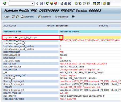121x102 pixels.
Task: Select the SAPSYSTEM parameter name
Action: [9, 58]
